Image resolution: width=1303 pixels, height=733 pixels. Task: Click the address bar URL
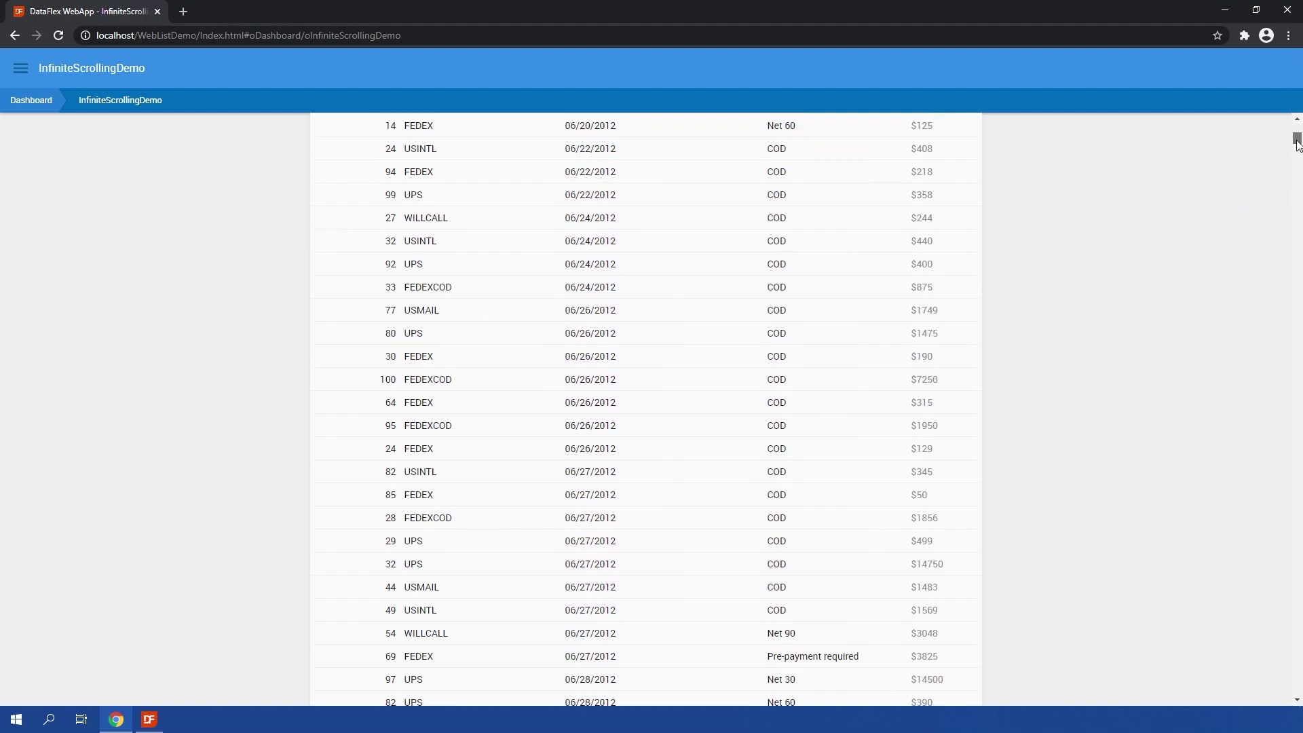(248, 35)
